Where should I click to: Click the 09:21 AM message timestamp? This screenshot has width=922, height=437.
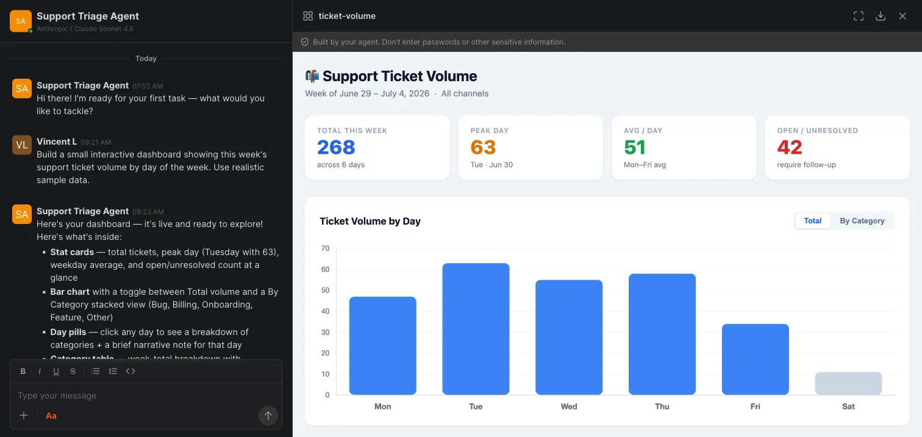pos(96,142)
